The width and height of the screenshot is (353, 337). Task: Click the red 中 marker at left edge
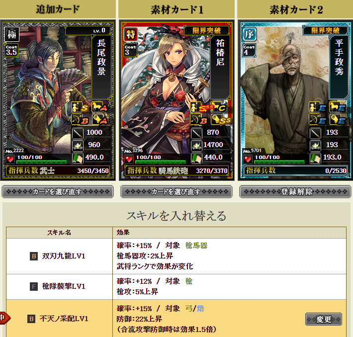click(4, 318)
